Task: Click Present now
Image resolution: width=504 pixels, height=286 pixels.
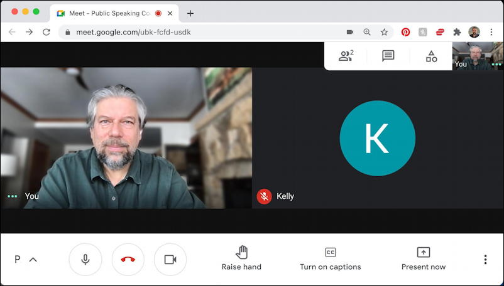Action: (424, 259)
